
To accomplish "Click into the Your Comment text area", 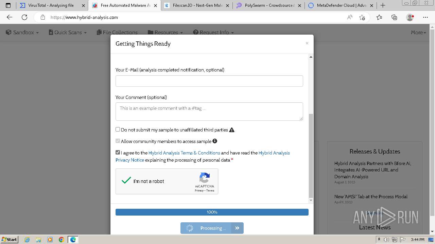I will point(209,111).
